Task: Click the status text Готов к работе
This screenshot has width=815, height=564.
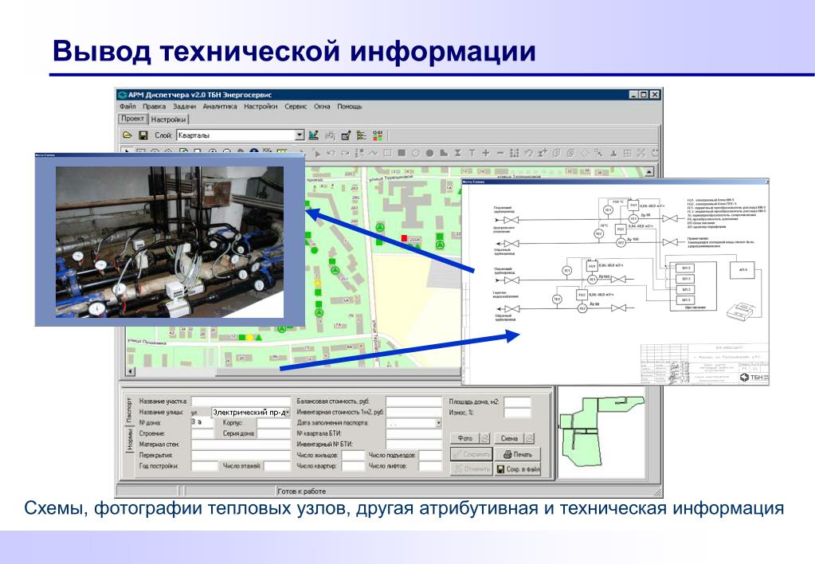Action: click(x=301, y=492)
